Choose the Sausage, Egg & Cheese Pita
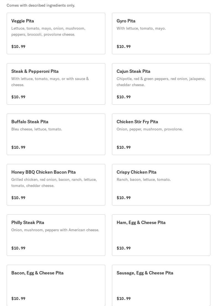Image resolution: width=217 pixels, height=306 pixels. pyautogui.click(x=161, y=285)
